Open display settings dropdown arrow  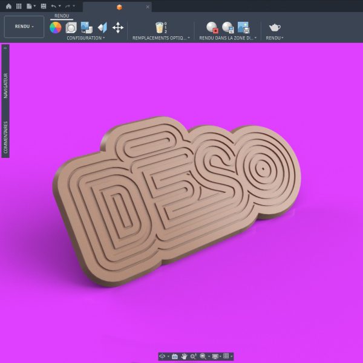(x=220, y=356)
